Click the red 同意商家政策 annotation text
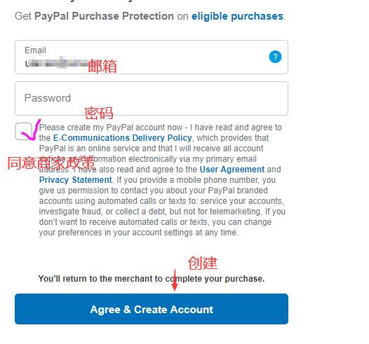Viewport: 369px width, 344px height. pyautogui.click(x=51, y=163)
